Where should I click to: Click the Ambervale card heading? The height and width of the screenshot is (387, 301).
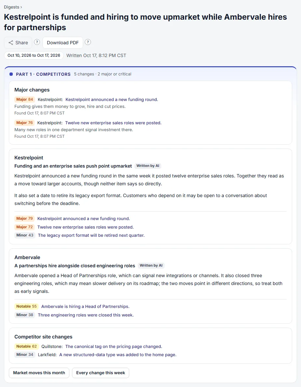27,257
